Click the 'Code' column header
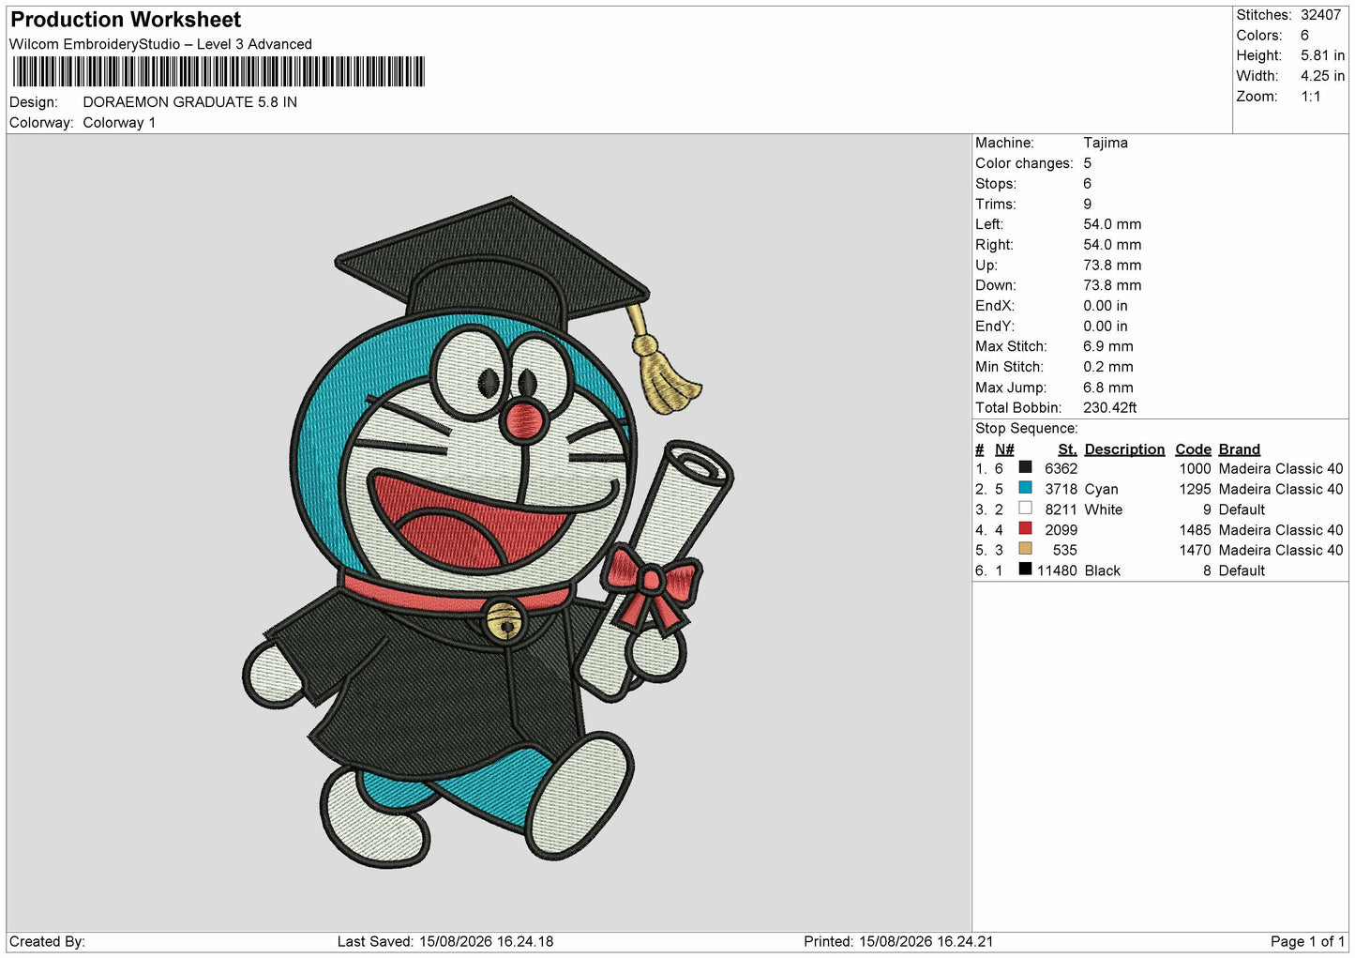1355x958 pixels. pos(1193,449)
